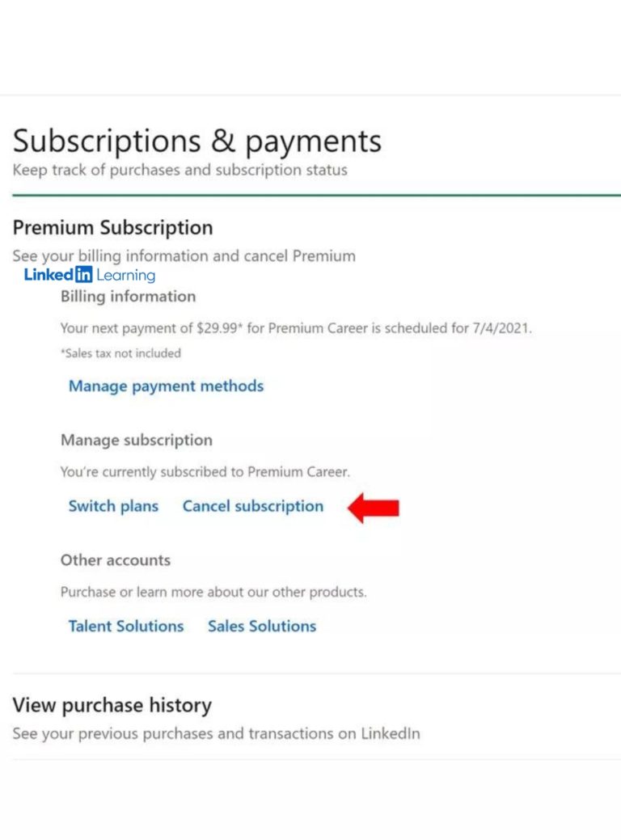This screenshot has height=840, width=621.
Task: Click the LinkedIn Learning logo
Action: (x=89, y=275)
